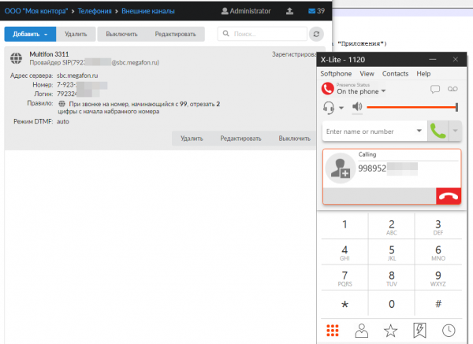Open the headset device dropdown arrow
473x344 pixels.
point(342,108)
